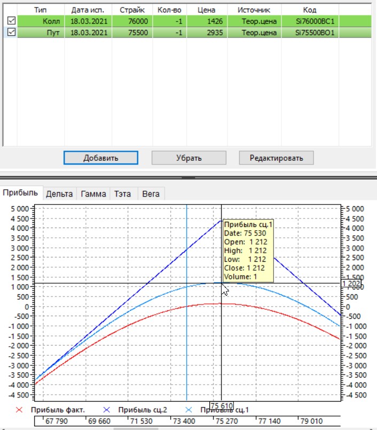Uncheck the Колл option row checkbox

(x=10, y=21)
